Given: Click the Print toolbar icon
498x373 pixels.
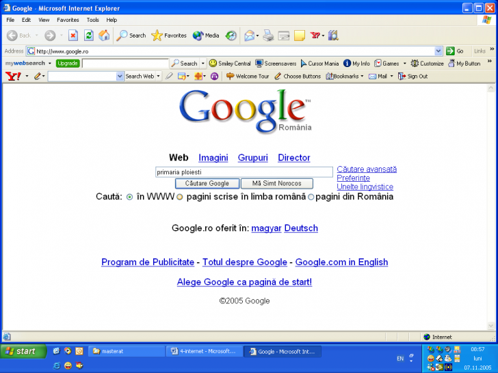Looking at the screenshot, I should (x=268, y=36).
